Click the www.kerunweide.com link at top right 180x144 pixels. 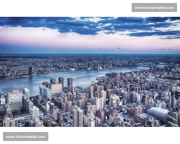[153, 7]
